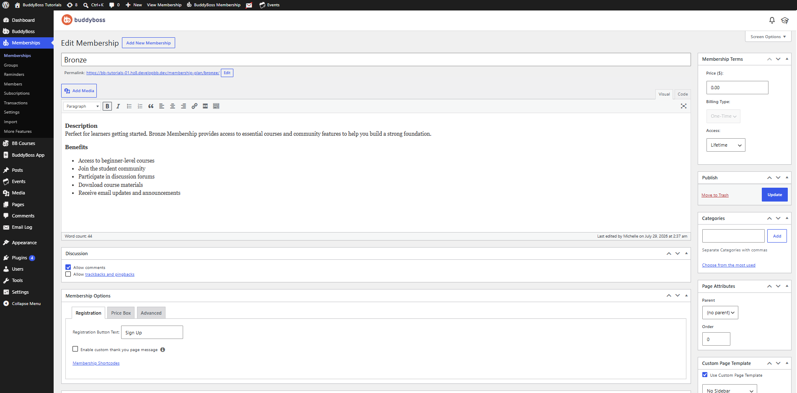
Task: Toggle Use Custom Page Template checkbox
Action: pyautogui.click(x=705, y=375)
